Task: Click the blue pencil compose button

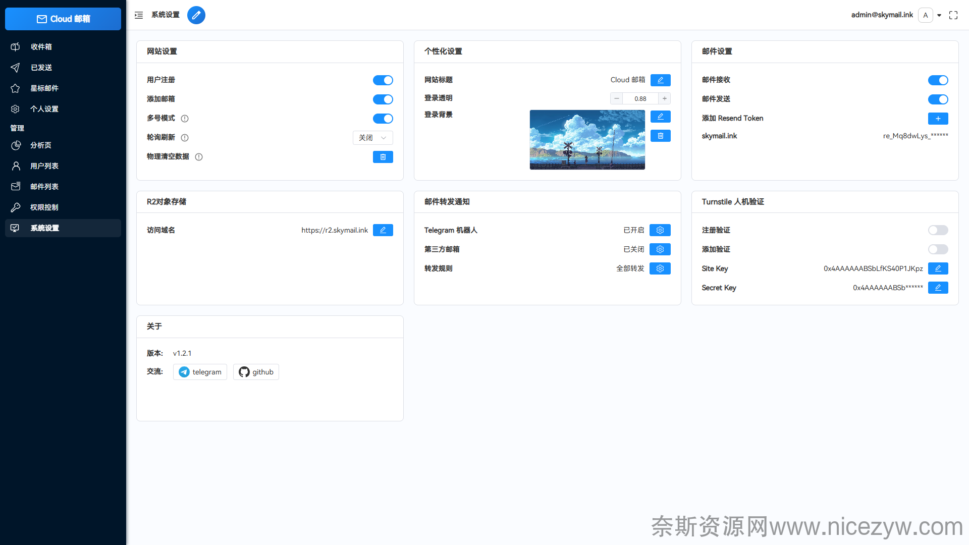Action: tap(196, 15)
